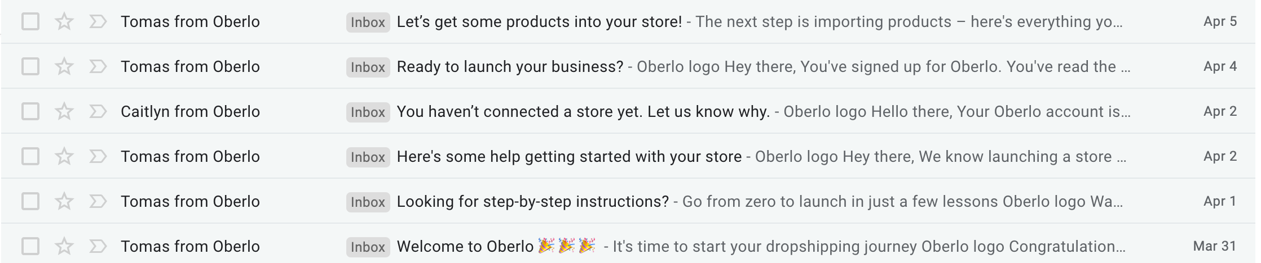The image size is (1261, 263).
Task: Mark "Here's some help getting started" as important
Action: [98, 157]
